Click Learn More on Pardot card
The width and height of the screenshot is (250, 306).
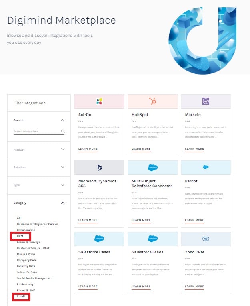pyautogui.click(x=194, y=220)
